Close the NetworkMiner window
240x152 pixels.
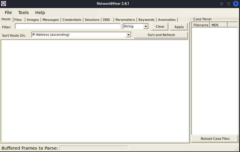coord(236,4)
